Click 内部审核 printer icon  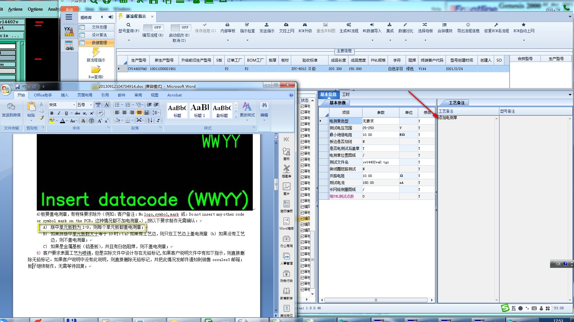227,25
